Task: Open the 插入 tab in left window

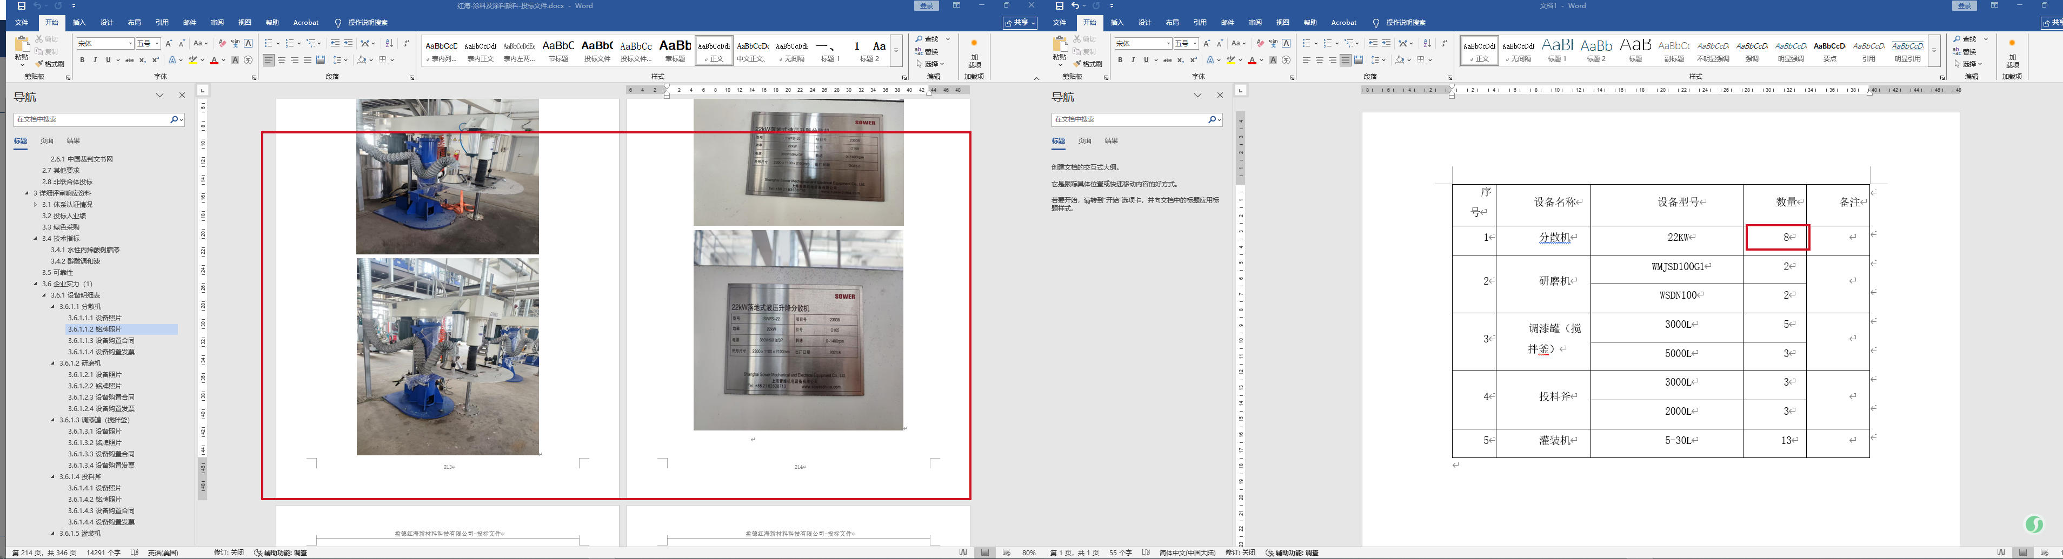Action: click(x=79, y=22)
